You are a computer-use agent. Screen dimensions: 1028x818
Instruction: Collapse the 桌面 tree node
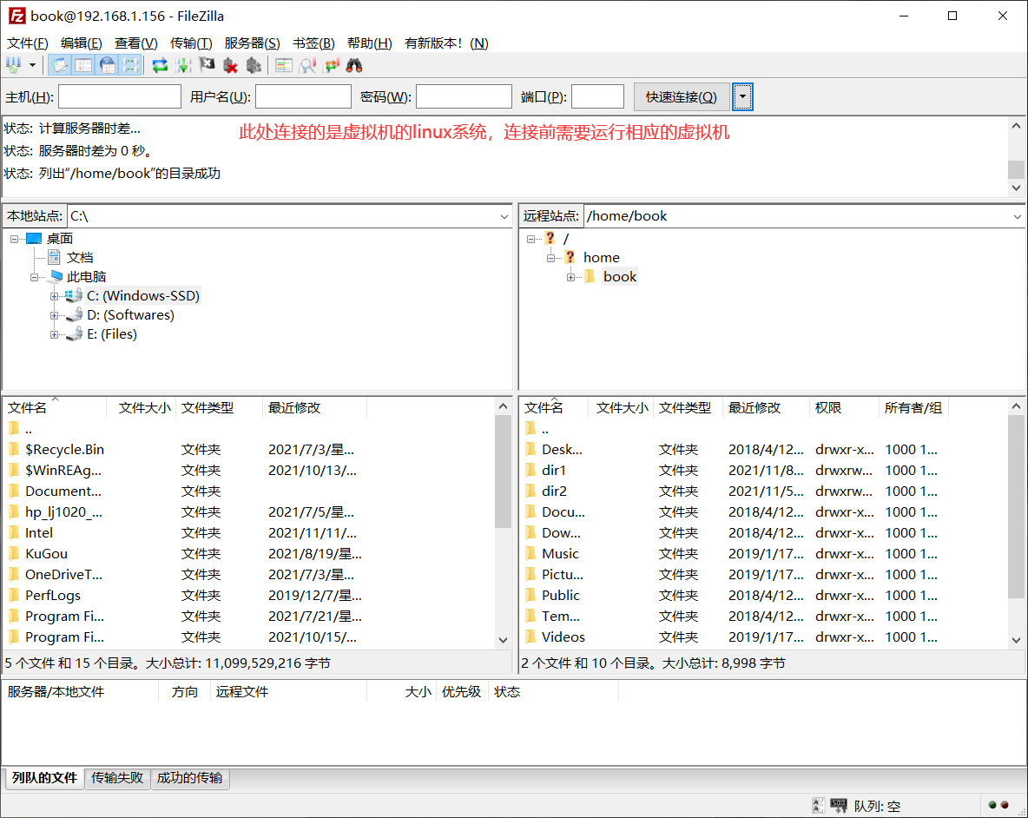[14, 240]
